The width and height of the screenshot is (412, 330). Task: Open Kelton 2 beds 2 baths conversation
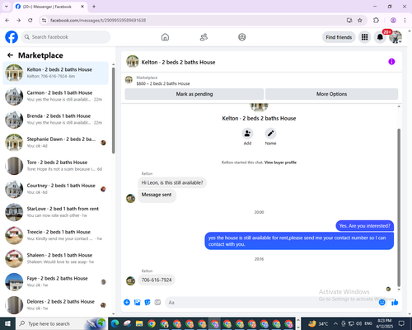[55, 73]
